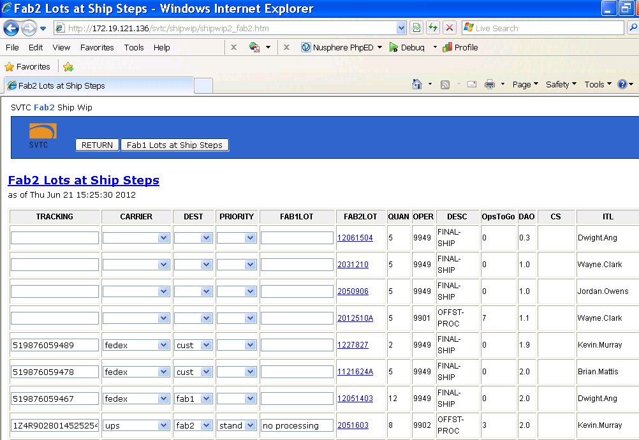
Task: Click the empty tracking field for lot 2031210
Action: pos(55,265)
